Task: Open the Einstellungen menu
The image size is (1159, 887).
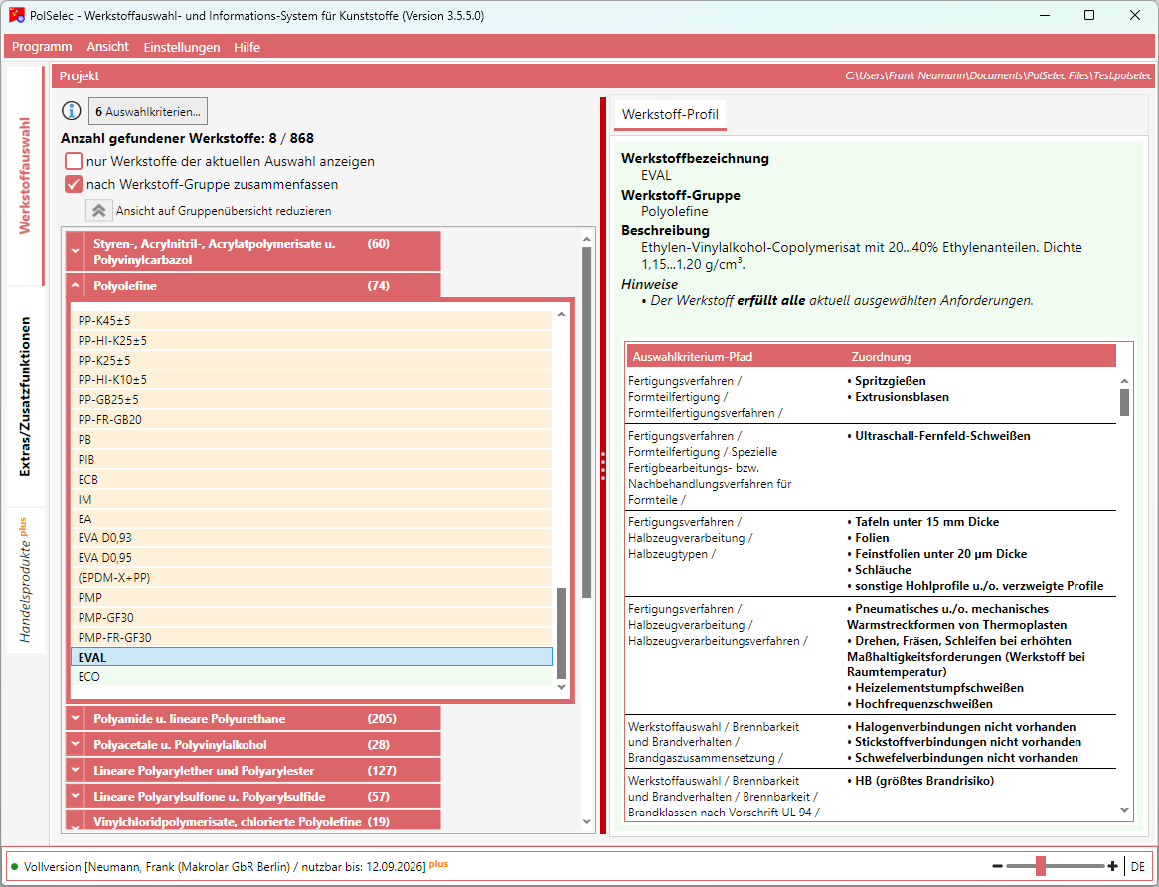Action: click(182, 47)
